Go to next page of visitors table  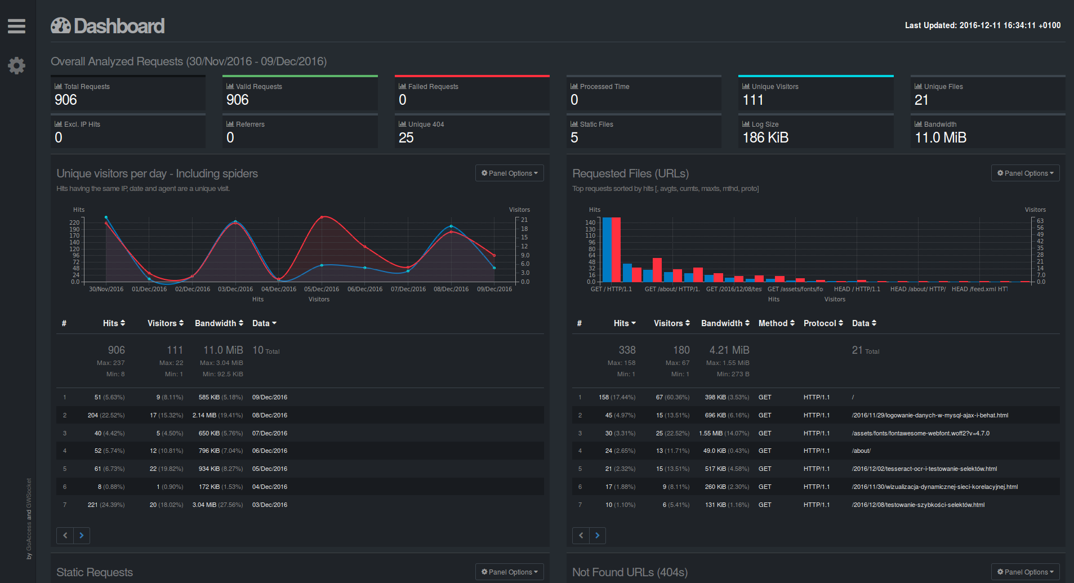(x=82, y=535)
